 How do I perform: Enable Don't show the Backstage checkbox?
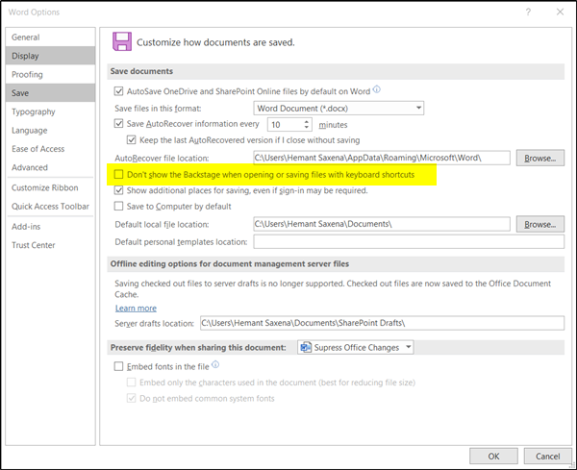click(x=119, y=175)
